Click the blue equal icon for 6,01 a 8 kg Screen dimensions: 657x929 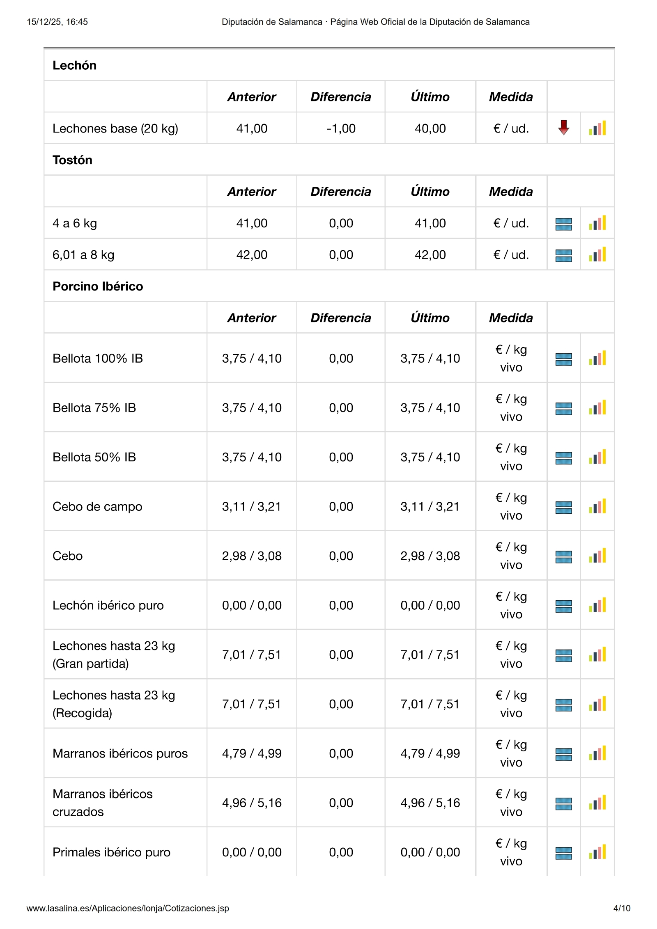[x=563, y=255]
